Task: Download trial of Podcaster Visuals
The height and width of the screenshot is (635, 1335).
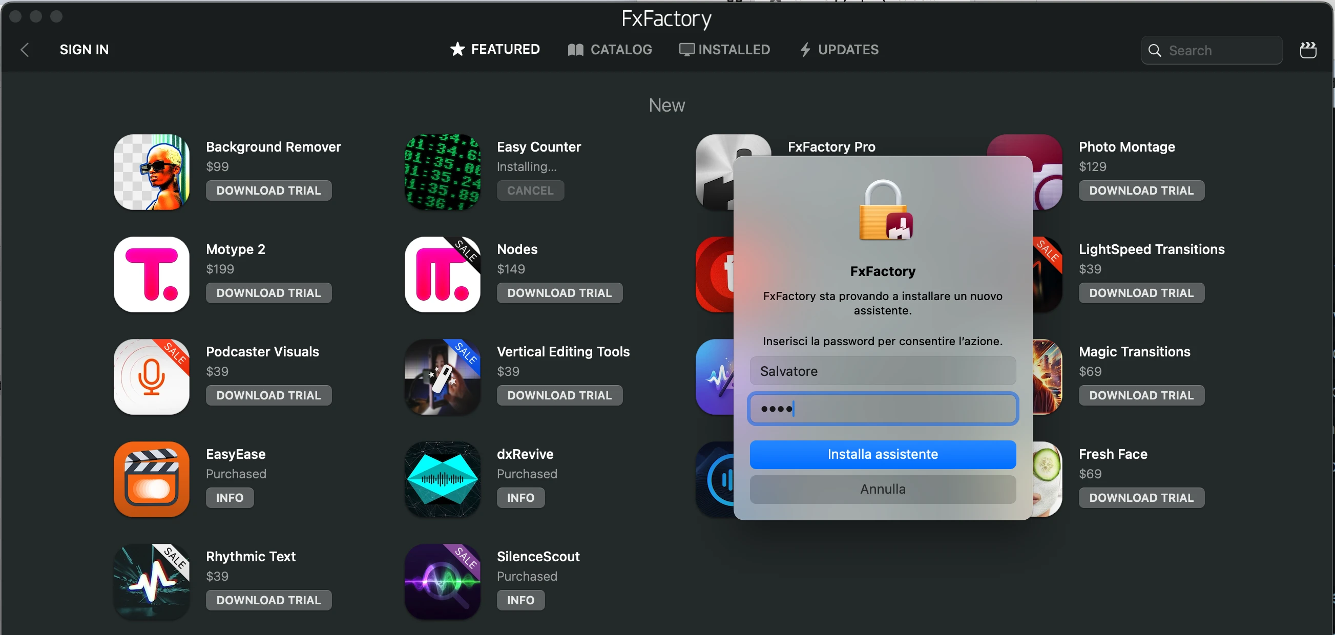Action: (268, 395)
